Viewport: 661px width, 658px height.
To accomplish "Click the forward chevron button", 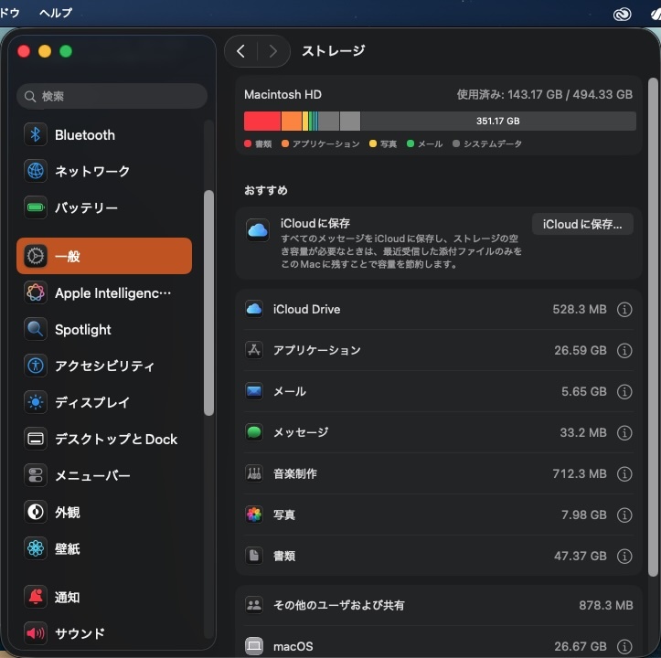I will point(272,51).
